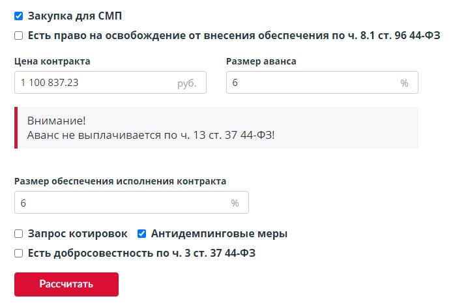Click the Цена контракта field label
The image size is (451, 305).
(52, 61)
